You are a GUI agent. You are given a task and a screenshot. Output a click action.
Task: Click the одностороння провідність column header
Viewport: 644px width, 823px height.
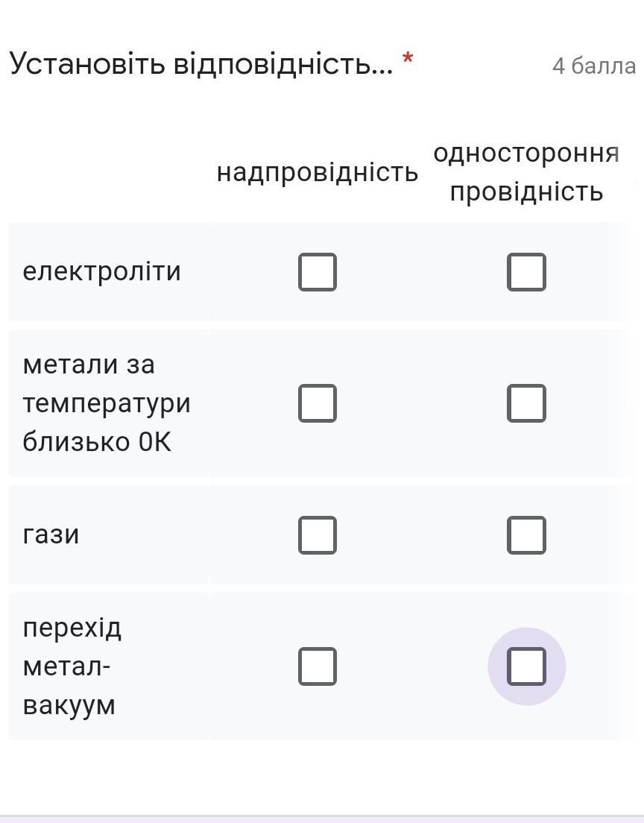pos(526,172)
